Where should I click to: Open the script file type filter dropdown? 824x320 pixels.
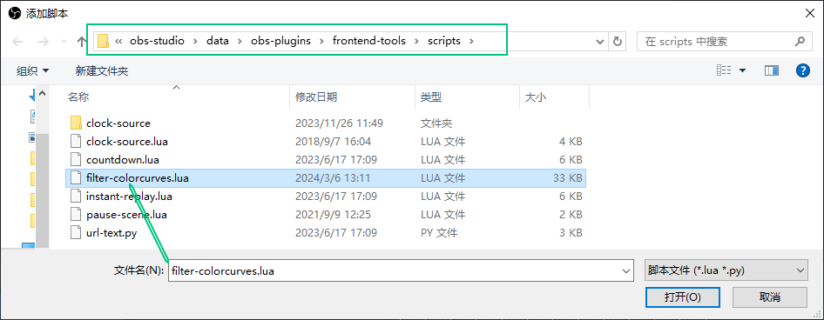[726, 270]
